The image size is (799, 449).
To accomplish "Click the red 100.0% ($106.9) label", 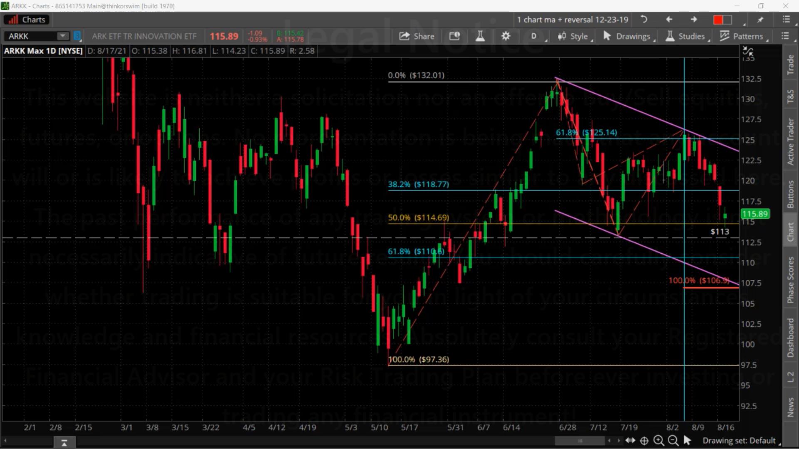I will (699, 280).
